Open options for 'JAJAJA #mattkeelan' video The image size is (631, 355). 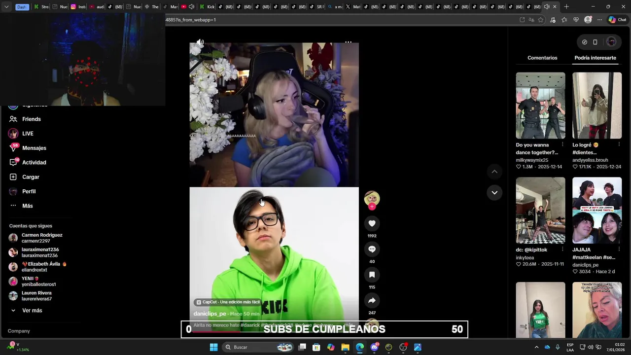point(619,249)
